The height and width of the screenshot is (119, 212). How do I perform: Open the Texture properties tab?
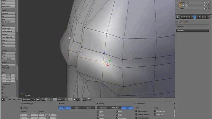click(203, 17)
